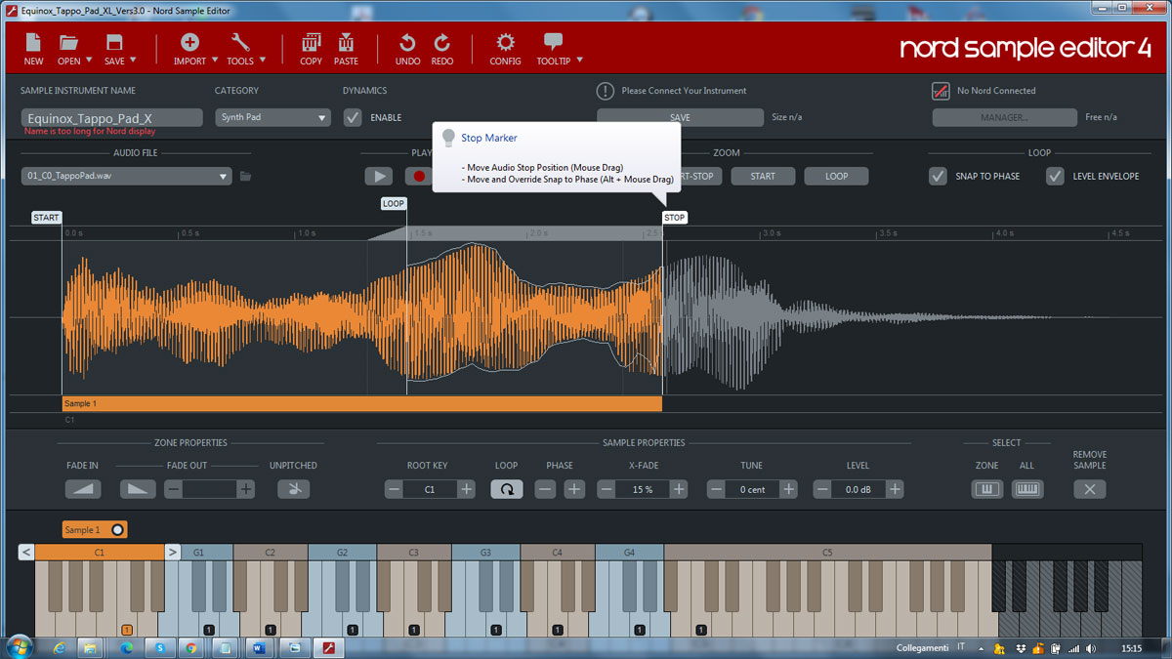1172x659 pixels.
Task: Increase the X-Fade percentage
Action: (679, 489)
